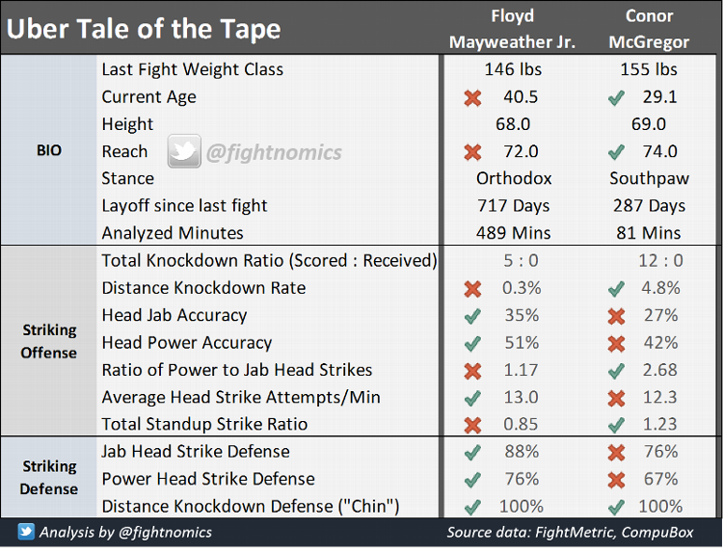723x552 pixels.
Task: Click the Floyd Mayweather Jr. column header
Action: pyautogui.click(x=513, y=29)
